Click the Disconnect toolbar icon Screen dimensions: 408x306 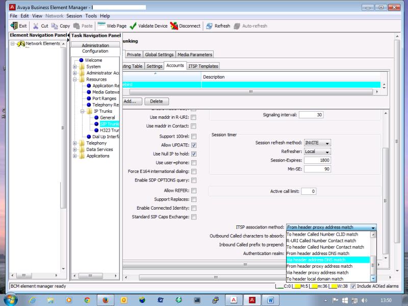tap(174, 26)
